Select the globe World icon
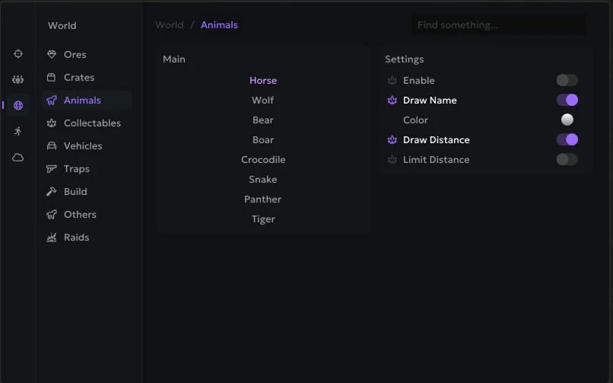613x383 pixels. pos(18,106)
